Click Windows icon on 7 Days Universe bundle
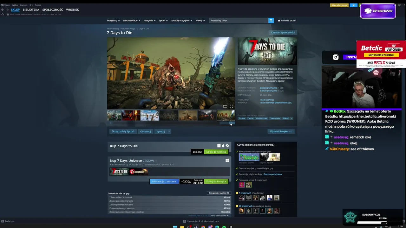 (x=227, y=161)
